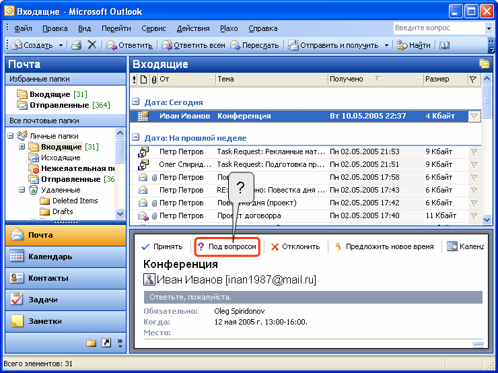Click meeting request icon of Конференция row

(x=143, y=116)
